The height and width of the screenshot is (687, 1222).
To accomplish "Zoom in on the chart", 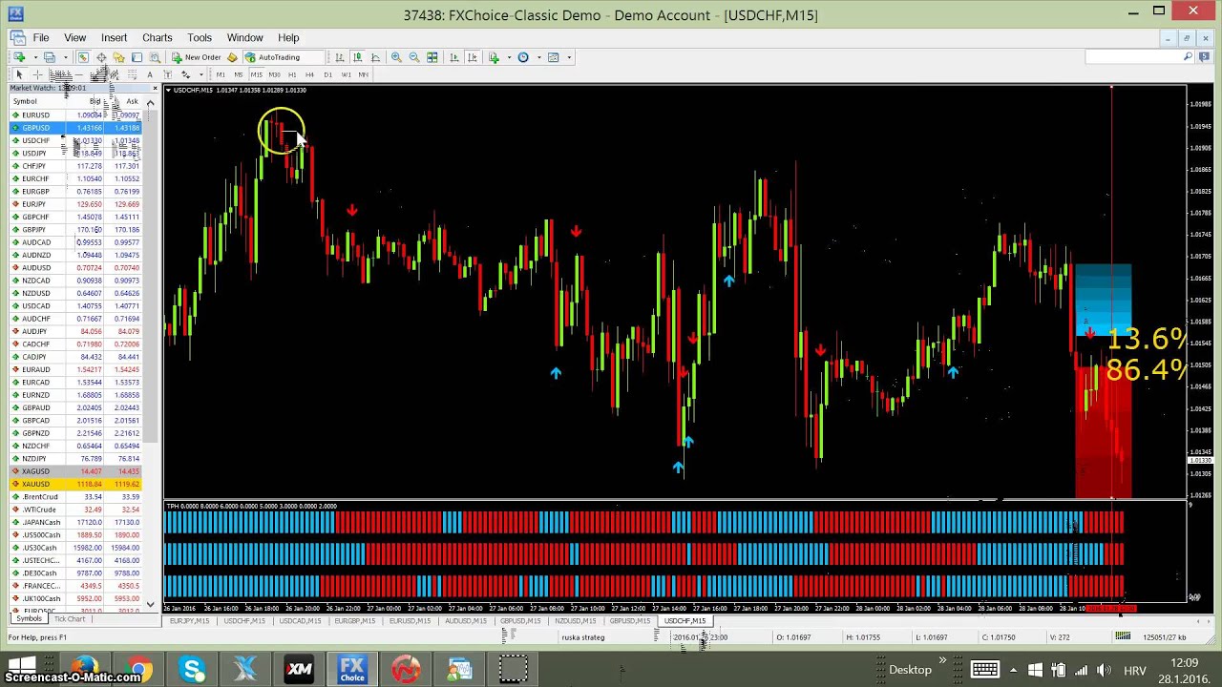I will point(396,57).
